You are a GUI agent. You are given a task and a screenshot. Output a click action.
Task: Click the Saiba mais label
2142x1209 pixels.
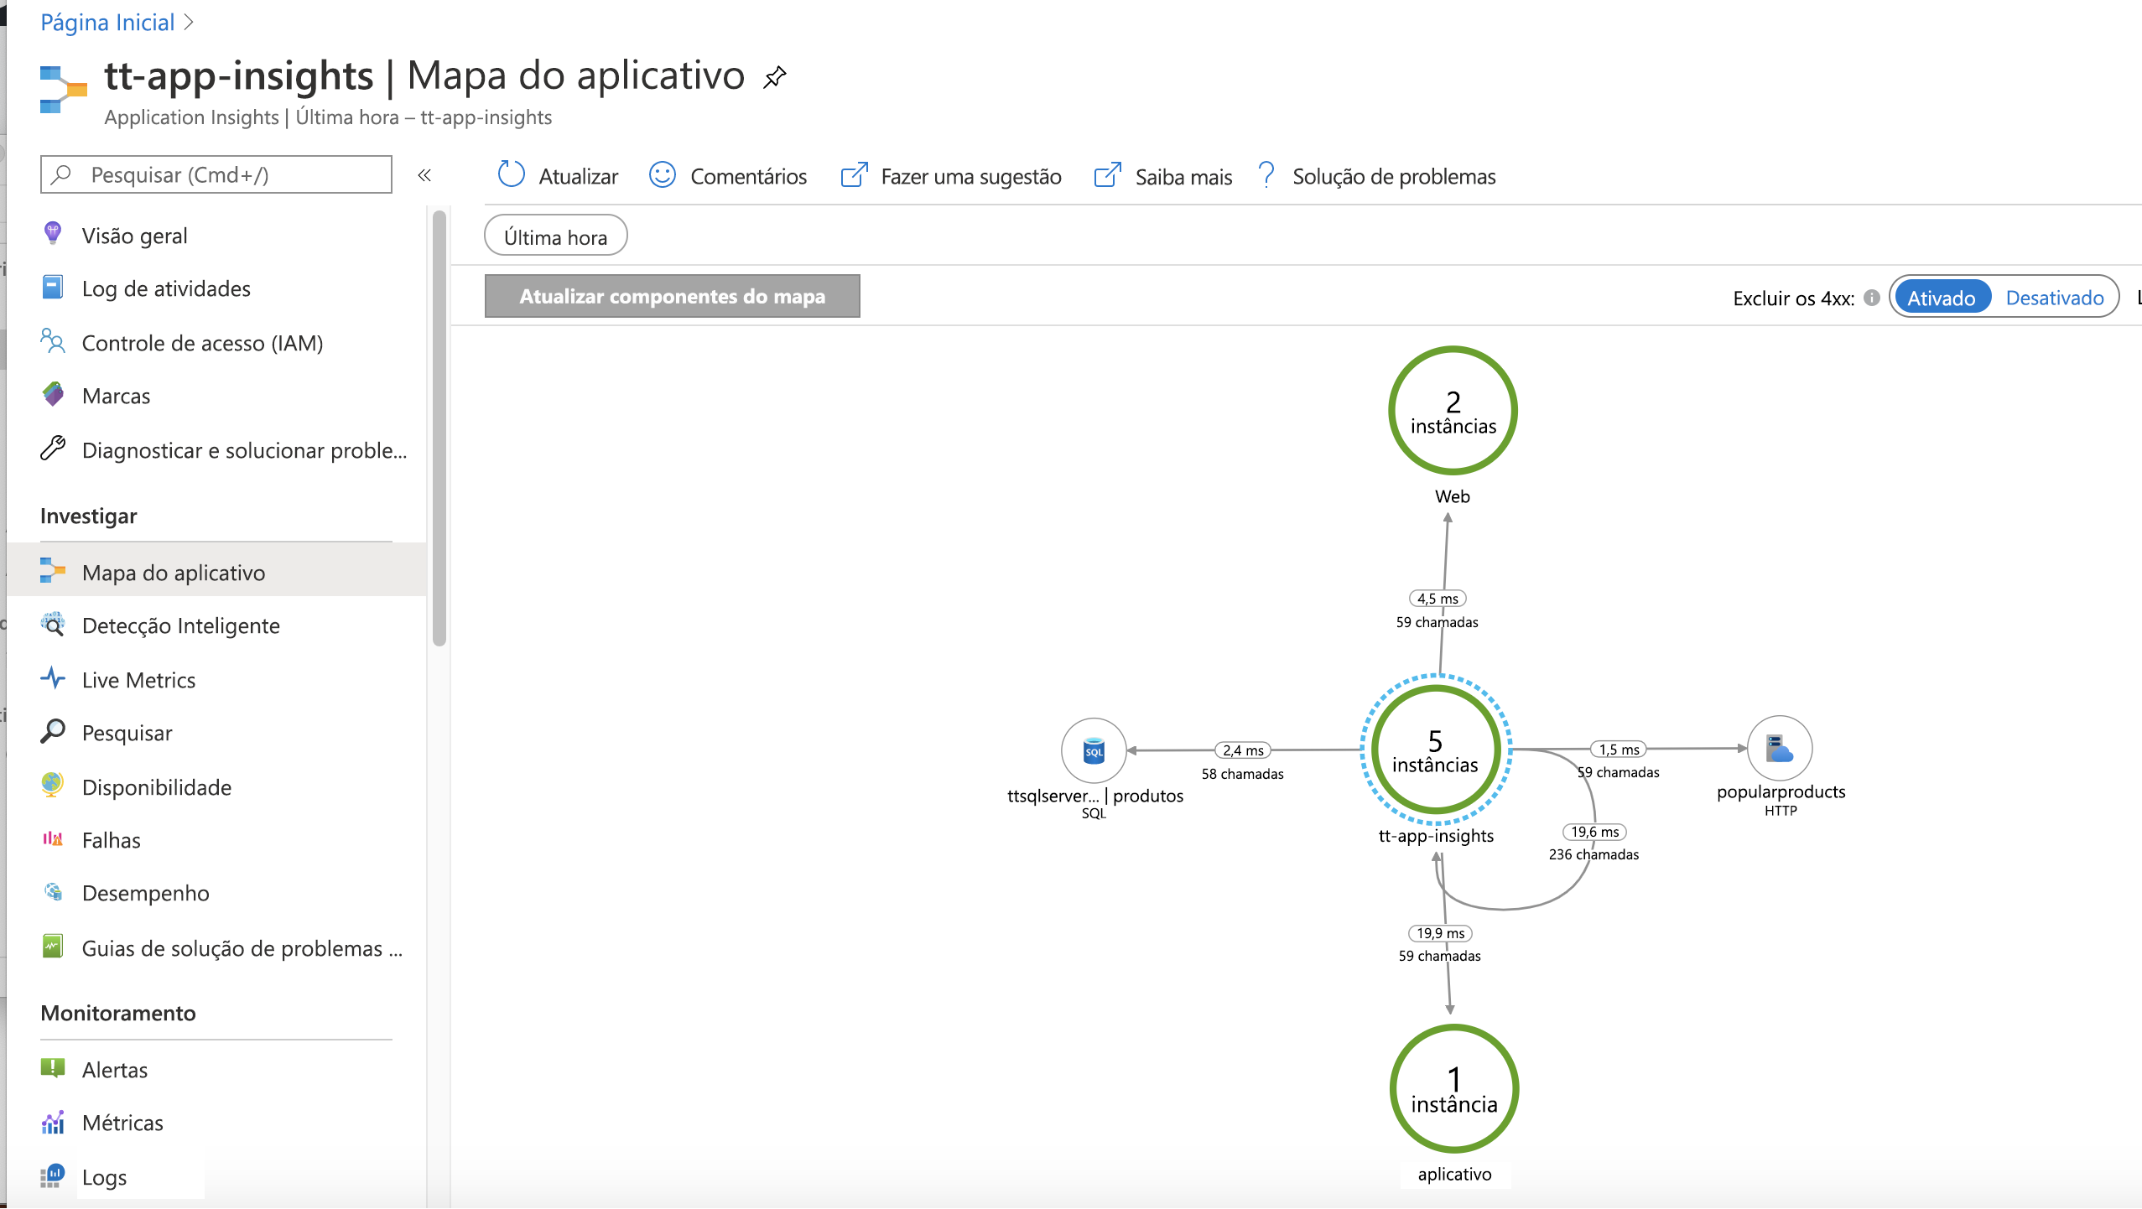tap(1183, 176)
